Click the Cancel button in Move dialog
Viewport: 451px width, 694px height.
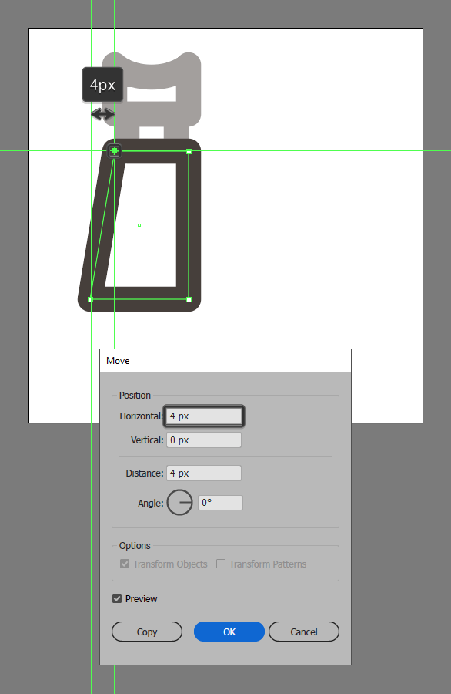click(303, 632)
